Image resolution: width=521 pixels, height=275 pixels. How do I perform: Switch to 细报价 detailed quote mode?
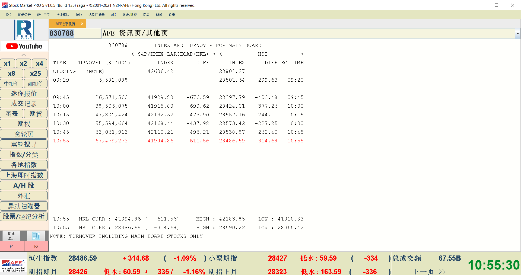(36, 84)
